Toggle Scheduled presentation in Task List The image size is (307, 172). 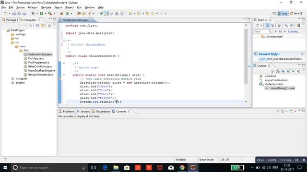[x=272, y=25]
